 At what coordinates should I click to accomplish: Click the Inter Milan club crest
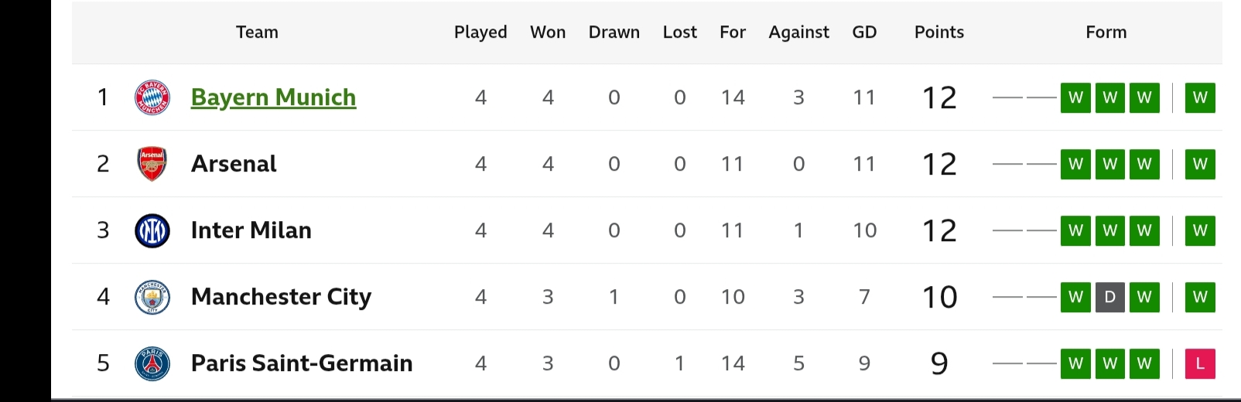tap(152, 230)
